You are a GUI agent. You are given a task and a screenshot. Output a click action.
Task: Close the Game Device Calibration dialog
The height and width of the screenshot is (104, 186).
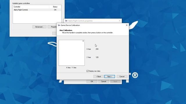[127, 25]
